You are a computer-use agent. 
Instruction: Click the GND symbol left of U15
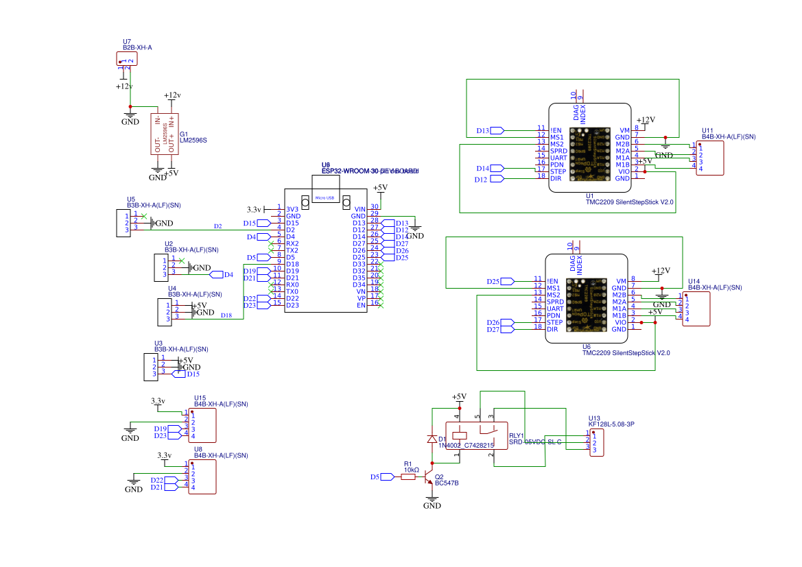click(130, 433)
